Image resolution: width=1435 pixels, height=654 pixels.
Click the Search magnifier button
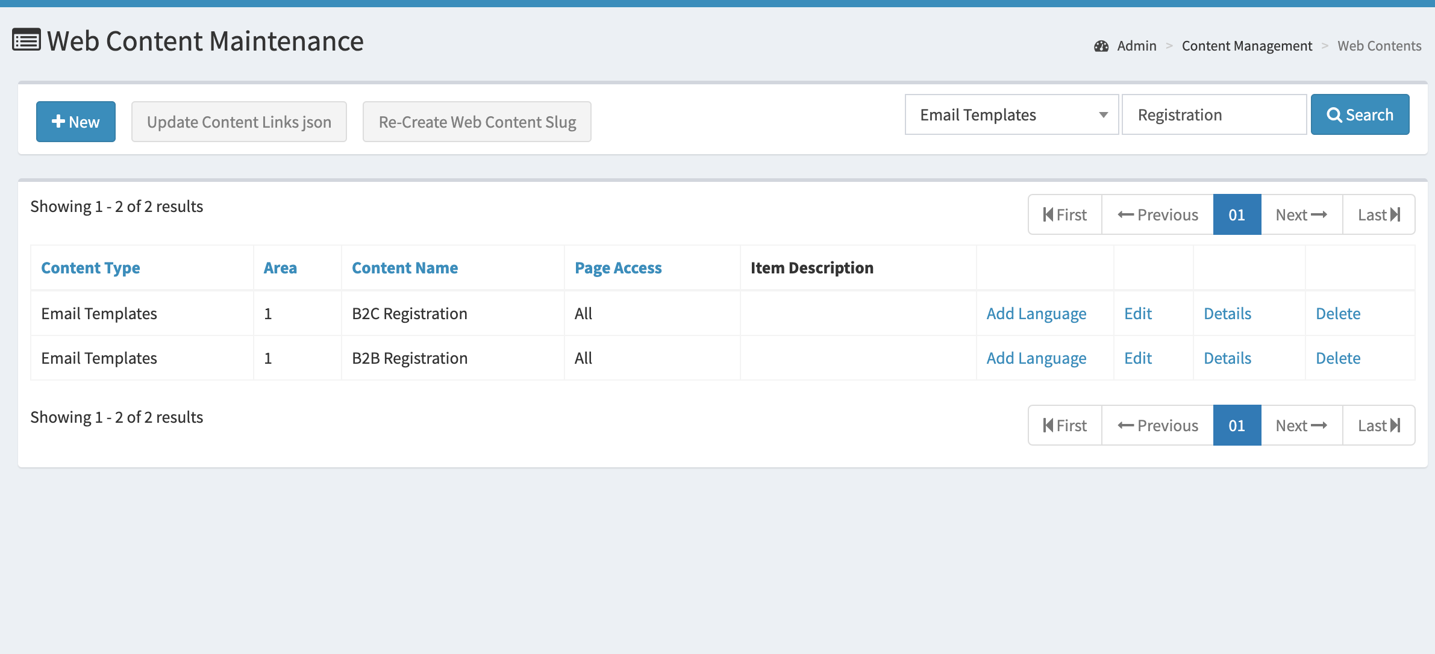click(x=1360, y=114)
